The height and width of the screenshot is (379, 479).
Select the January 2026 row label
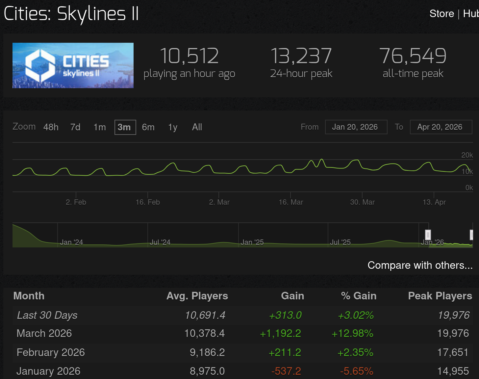48,371
